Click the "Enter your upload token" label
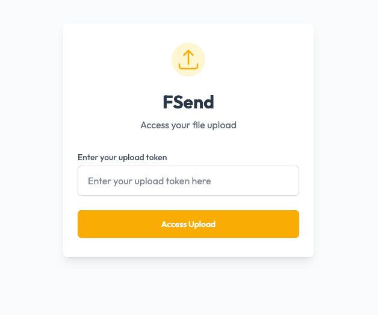The image size is (378, 315). 122,158
